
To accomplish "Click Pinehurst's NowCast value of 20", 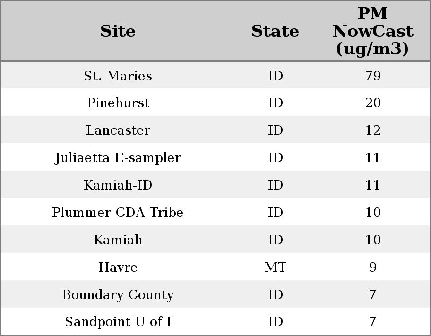I will 372,103.
